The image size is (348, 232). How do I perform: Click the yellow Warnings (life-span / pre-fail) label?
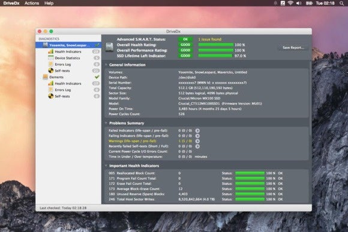133,141
